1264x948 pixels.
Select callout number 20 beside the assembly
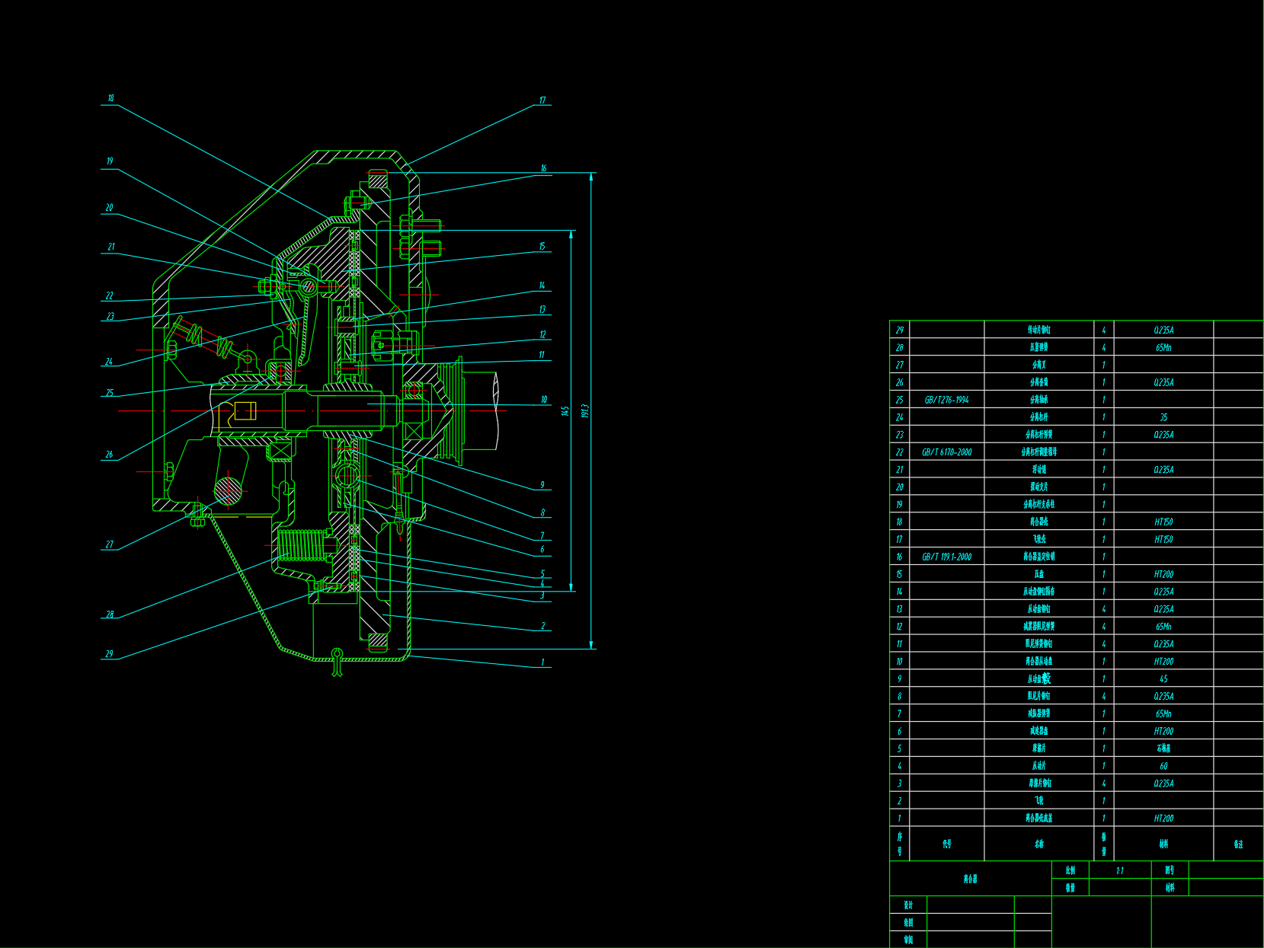[109, 207]
